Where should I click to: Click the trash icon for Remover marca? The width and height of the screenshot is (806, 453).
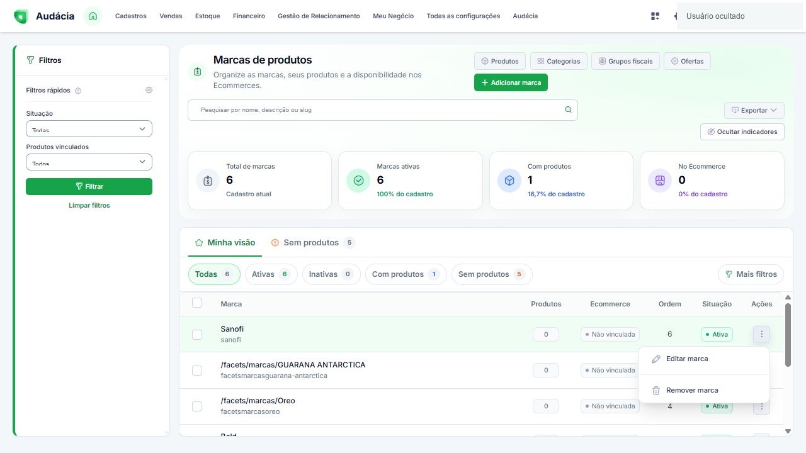pos(656,390)
